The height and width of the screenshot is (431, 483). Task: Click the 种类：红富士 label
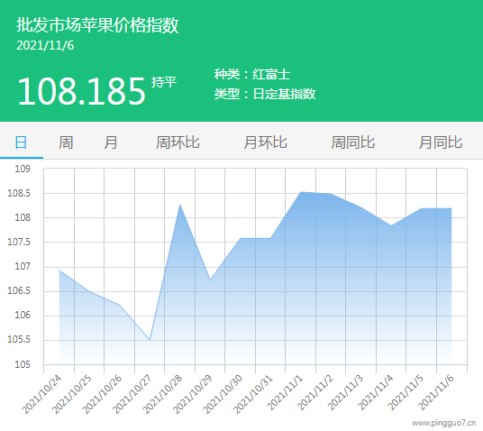[x=252, y=74]
